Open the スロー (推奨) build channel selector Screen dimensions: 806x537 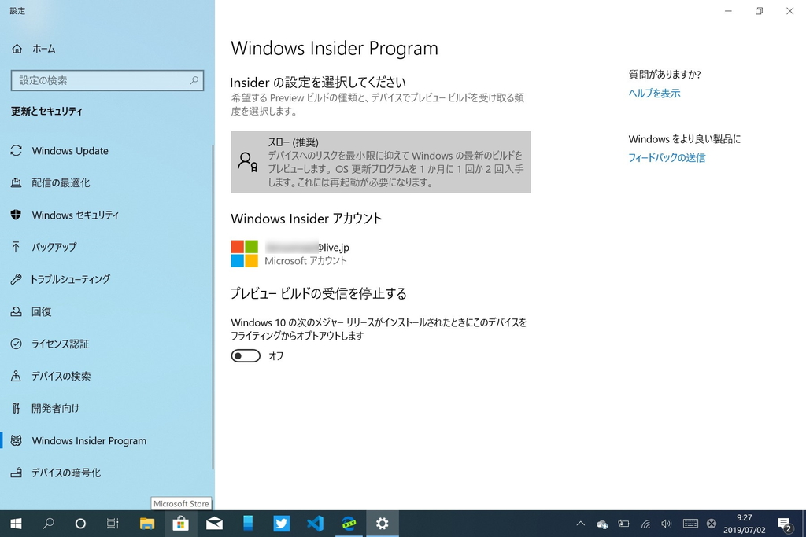[x=381, y=162]
